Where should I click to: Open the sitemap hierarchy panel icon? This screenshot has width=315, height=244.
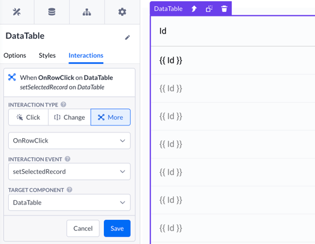click(87, 12)
